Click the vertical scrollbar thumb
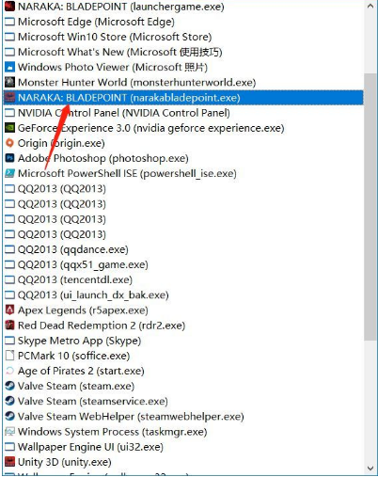 370,207
